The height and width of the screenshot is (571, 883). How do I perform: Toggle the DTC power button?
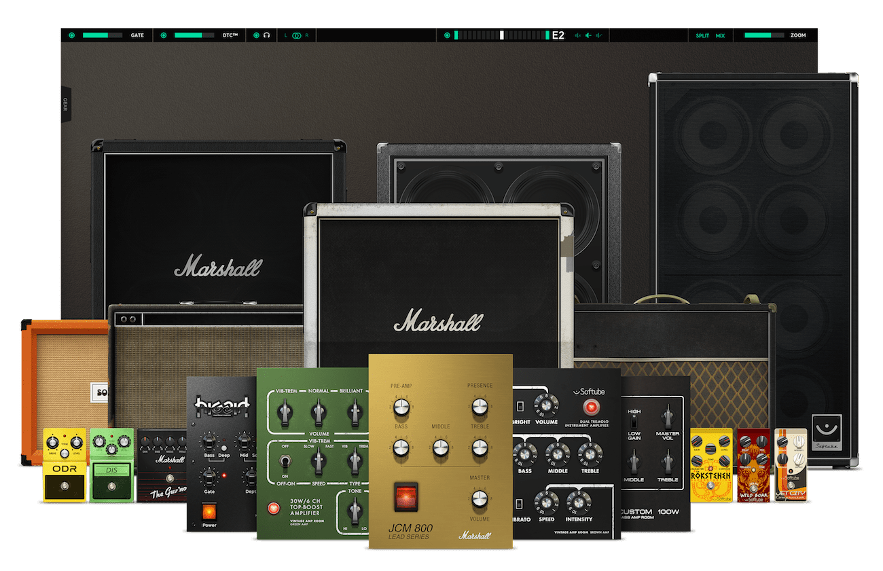pos(162,35)
